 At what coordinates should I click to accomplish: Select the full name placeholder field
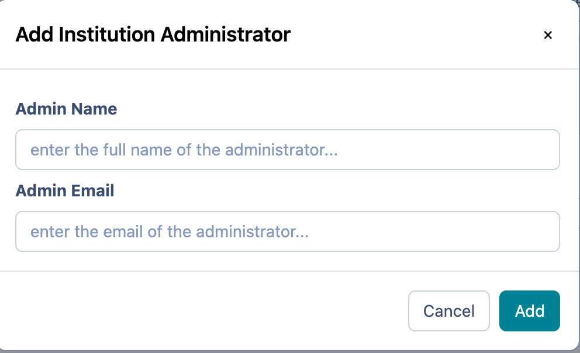287,150
